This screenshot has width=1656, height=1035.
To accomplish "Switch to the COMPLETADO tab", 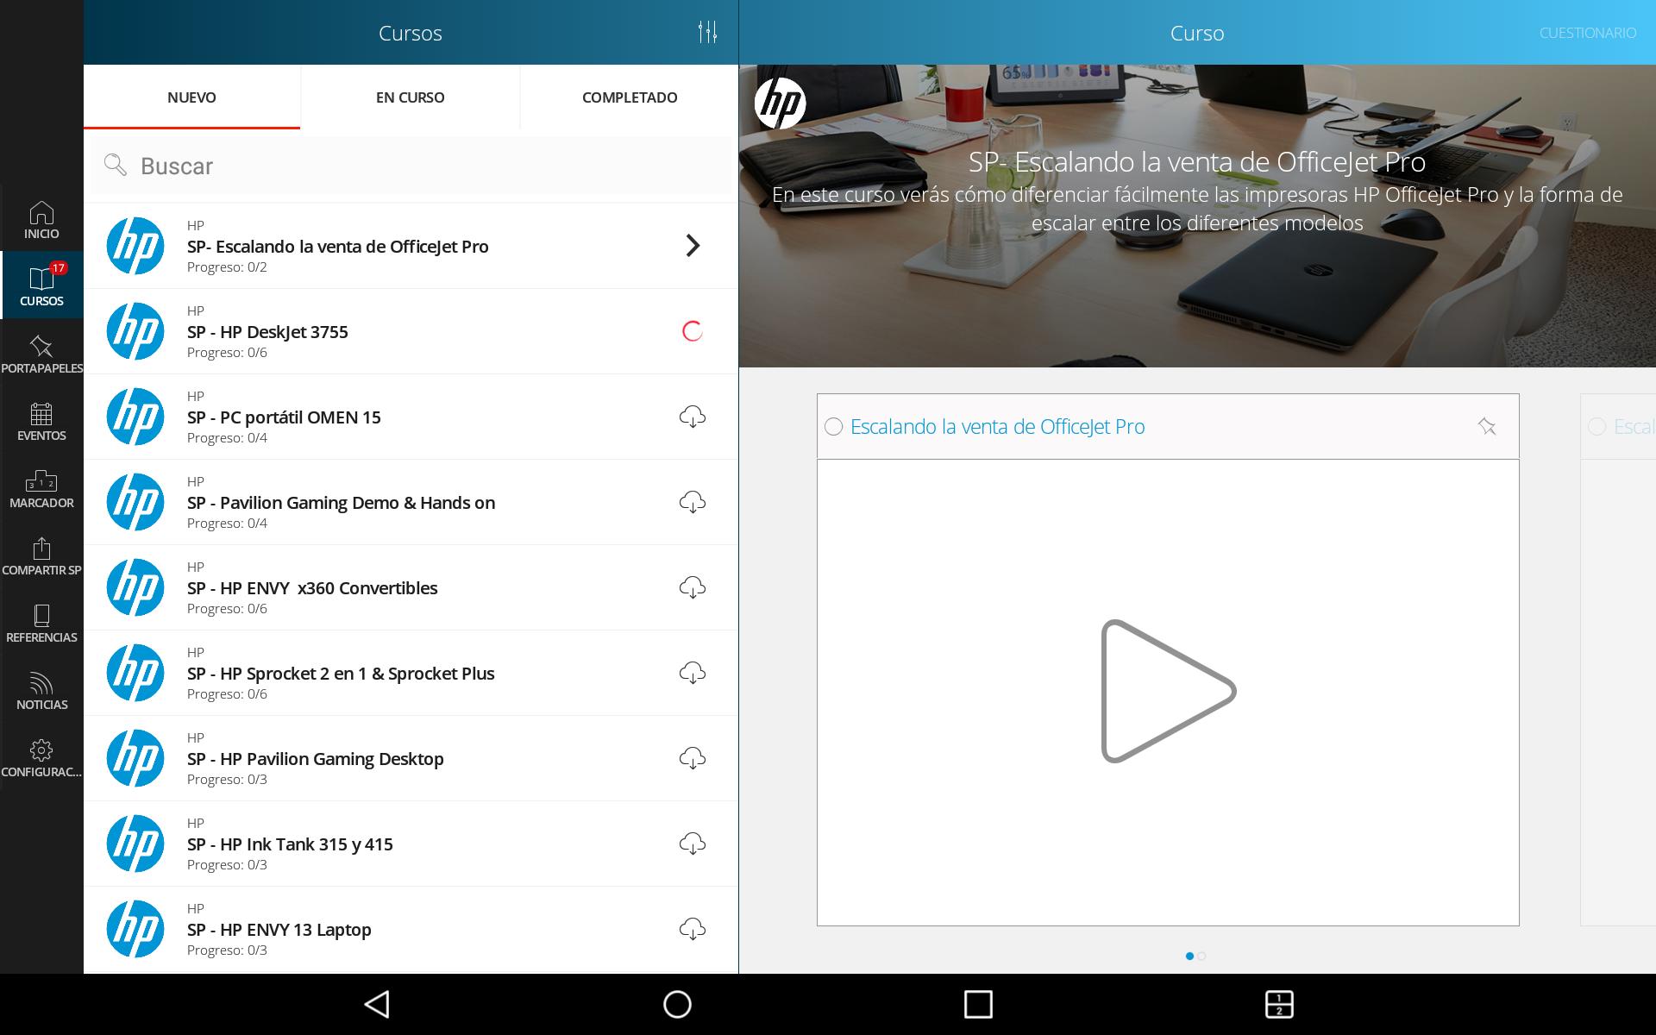I will click(630, 97).
